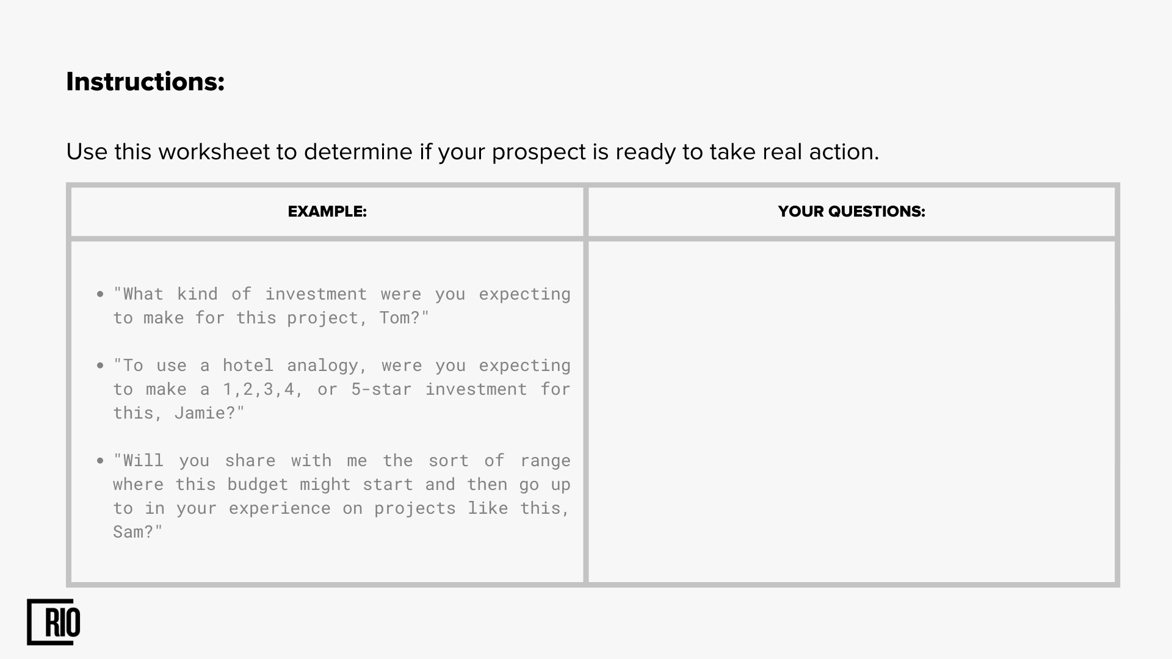Click the EXAMPLE column header

point(327,212)
